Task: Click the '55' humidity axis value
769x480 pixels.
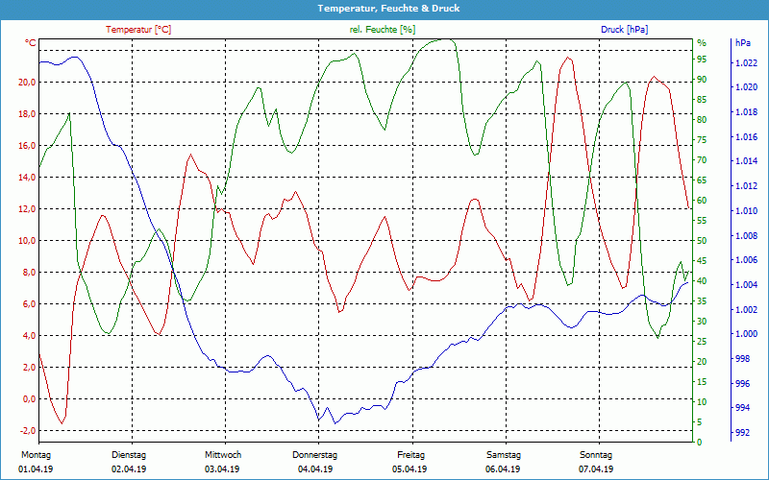Action: coord(702,221)
